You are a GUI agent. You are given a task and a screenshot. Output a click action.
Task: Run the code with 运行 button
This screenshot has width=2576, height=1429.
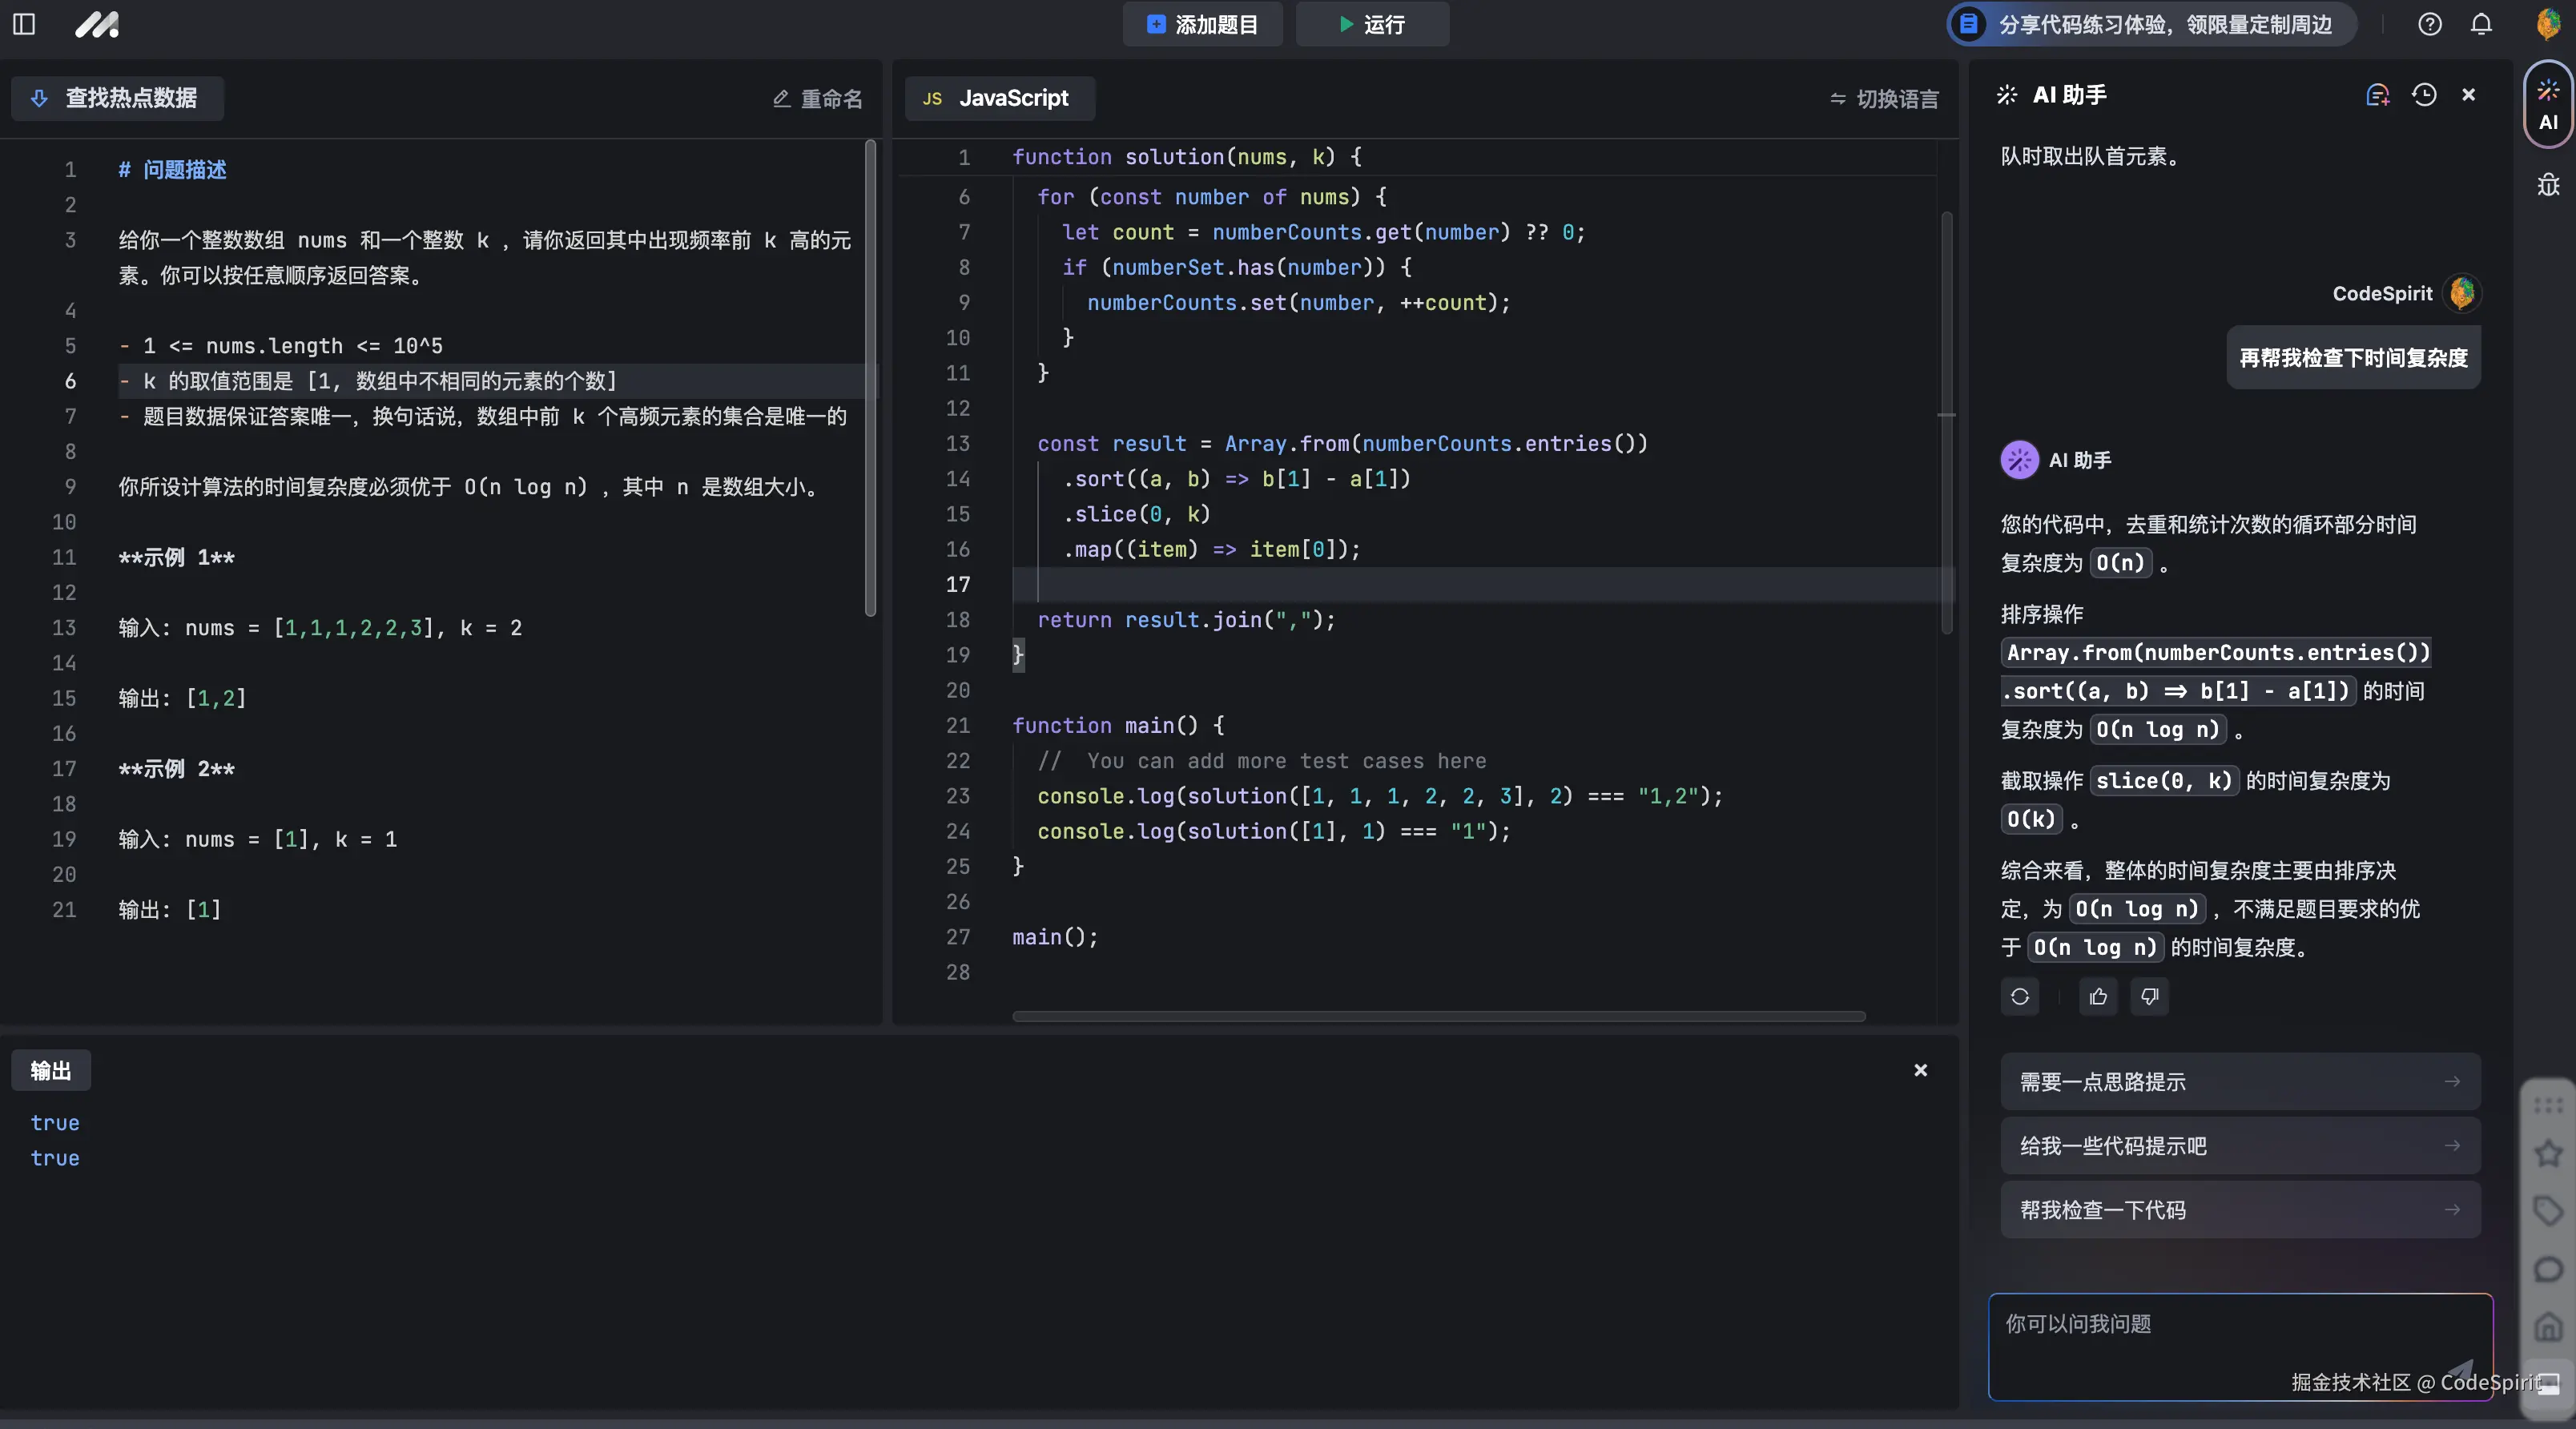pos(1371,24)
